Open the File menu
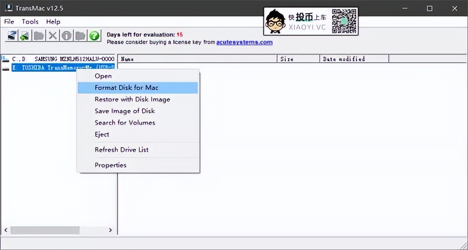 (x=9, y=22)
